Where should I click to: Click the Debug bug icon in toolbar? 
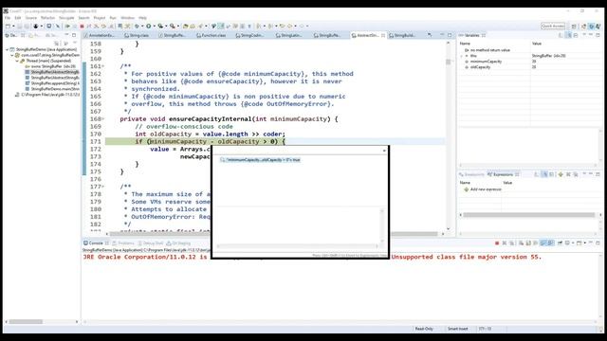click(x=137, y=27)
